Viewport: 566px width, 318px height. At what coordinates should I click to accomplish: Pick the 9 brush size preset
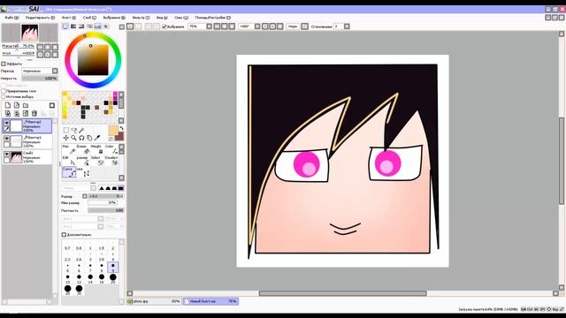tap(113, 267)
